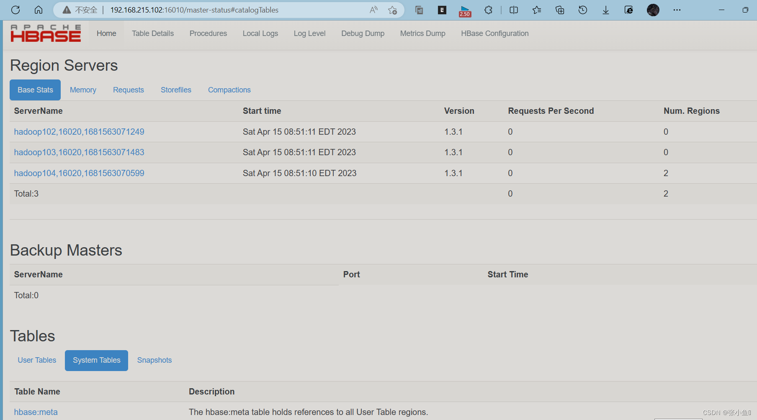Switch to the User Tables tab

point(36,360)
